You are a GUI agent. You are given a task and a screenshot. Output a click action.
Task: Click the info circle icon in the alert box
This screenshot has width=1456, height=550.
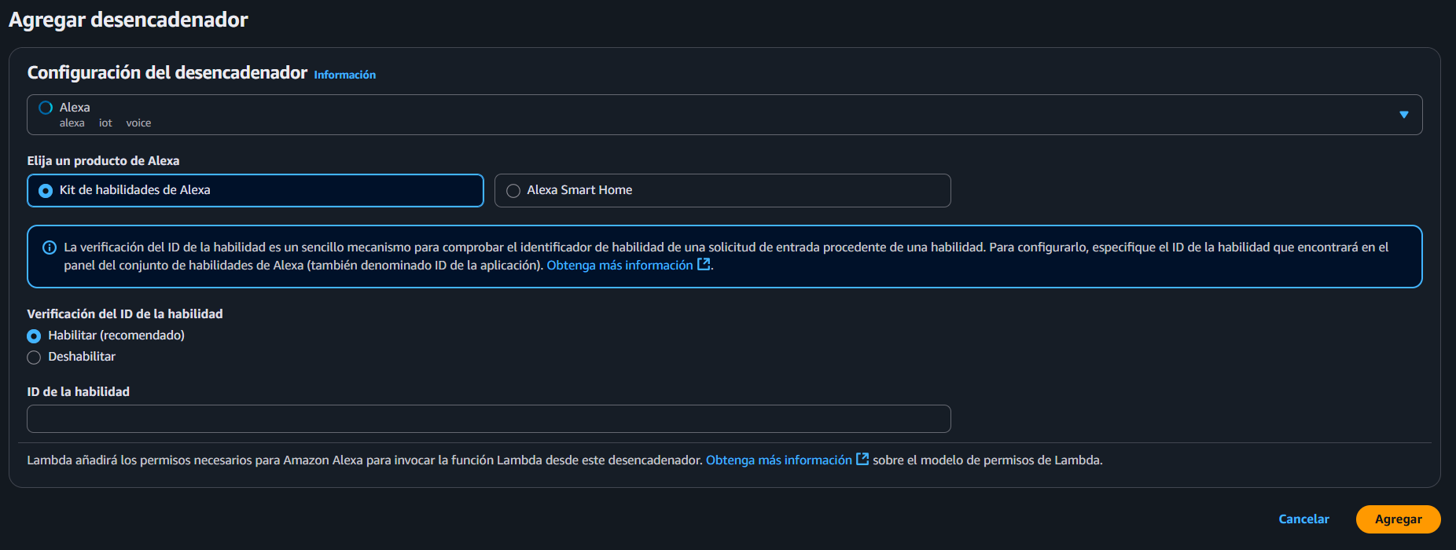tap(49, 247)
